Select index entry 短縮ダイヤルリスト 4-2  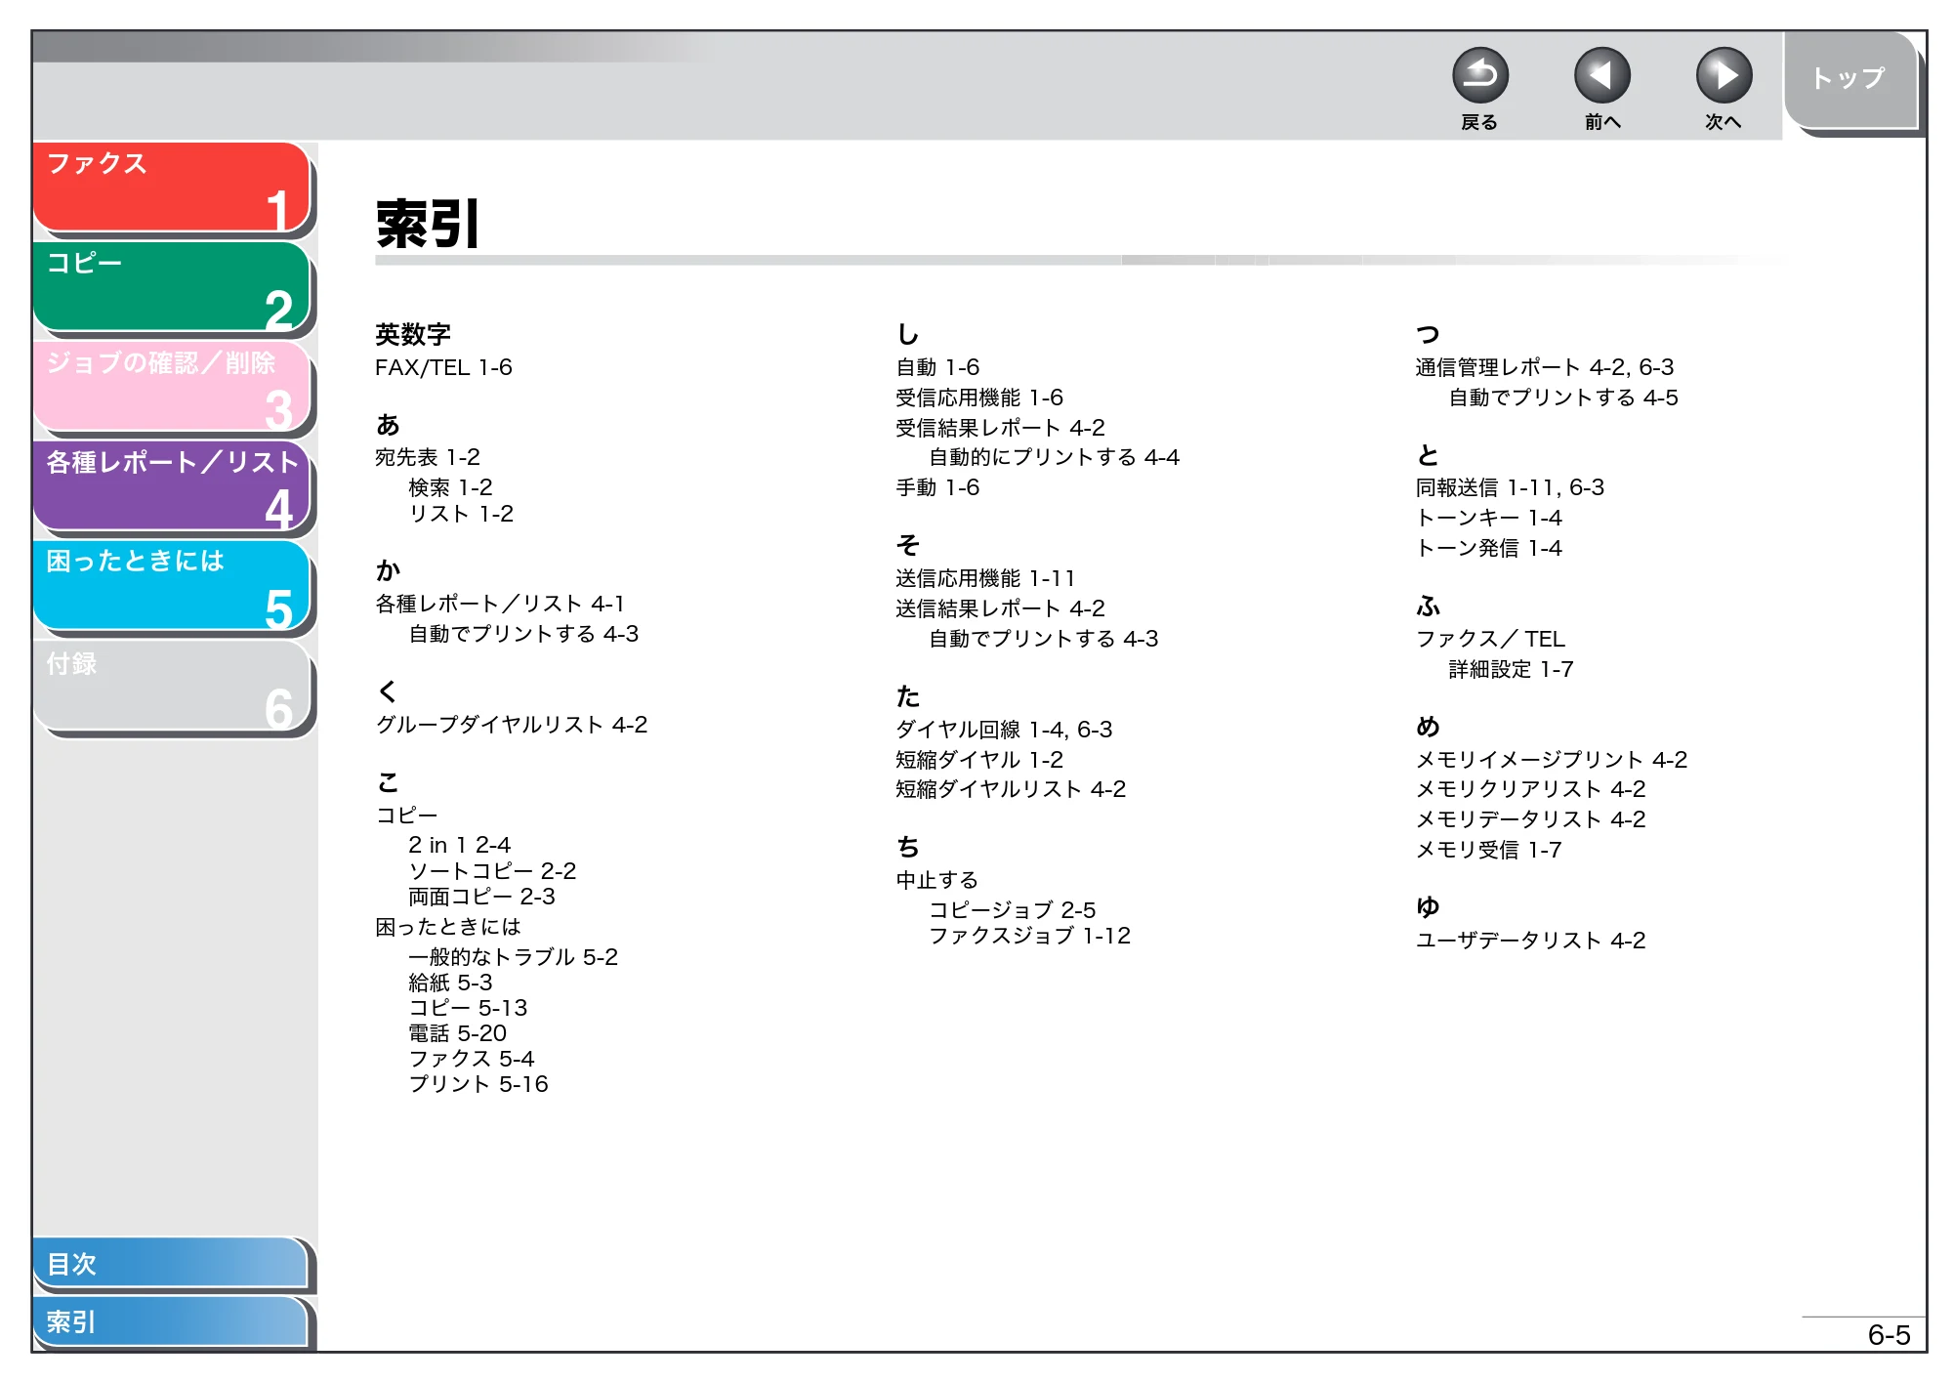pos(1011,789)
